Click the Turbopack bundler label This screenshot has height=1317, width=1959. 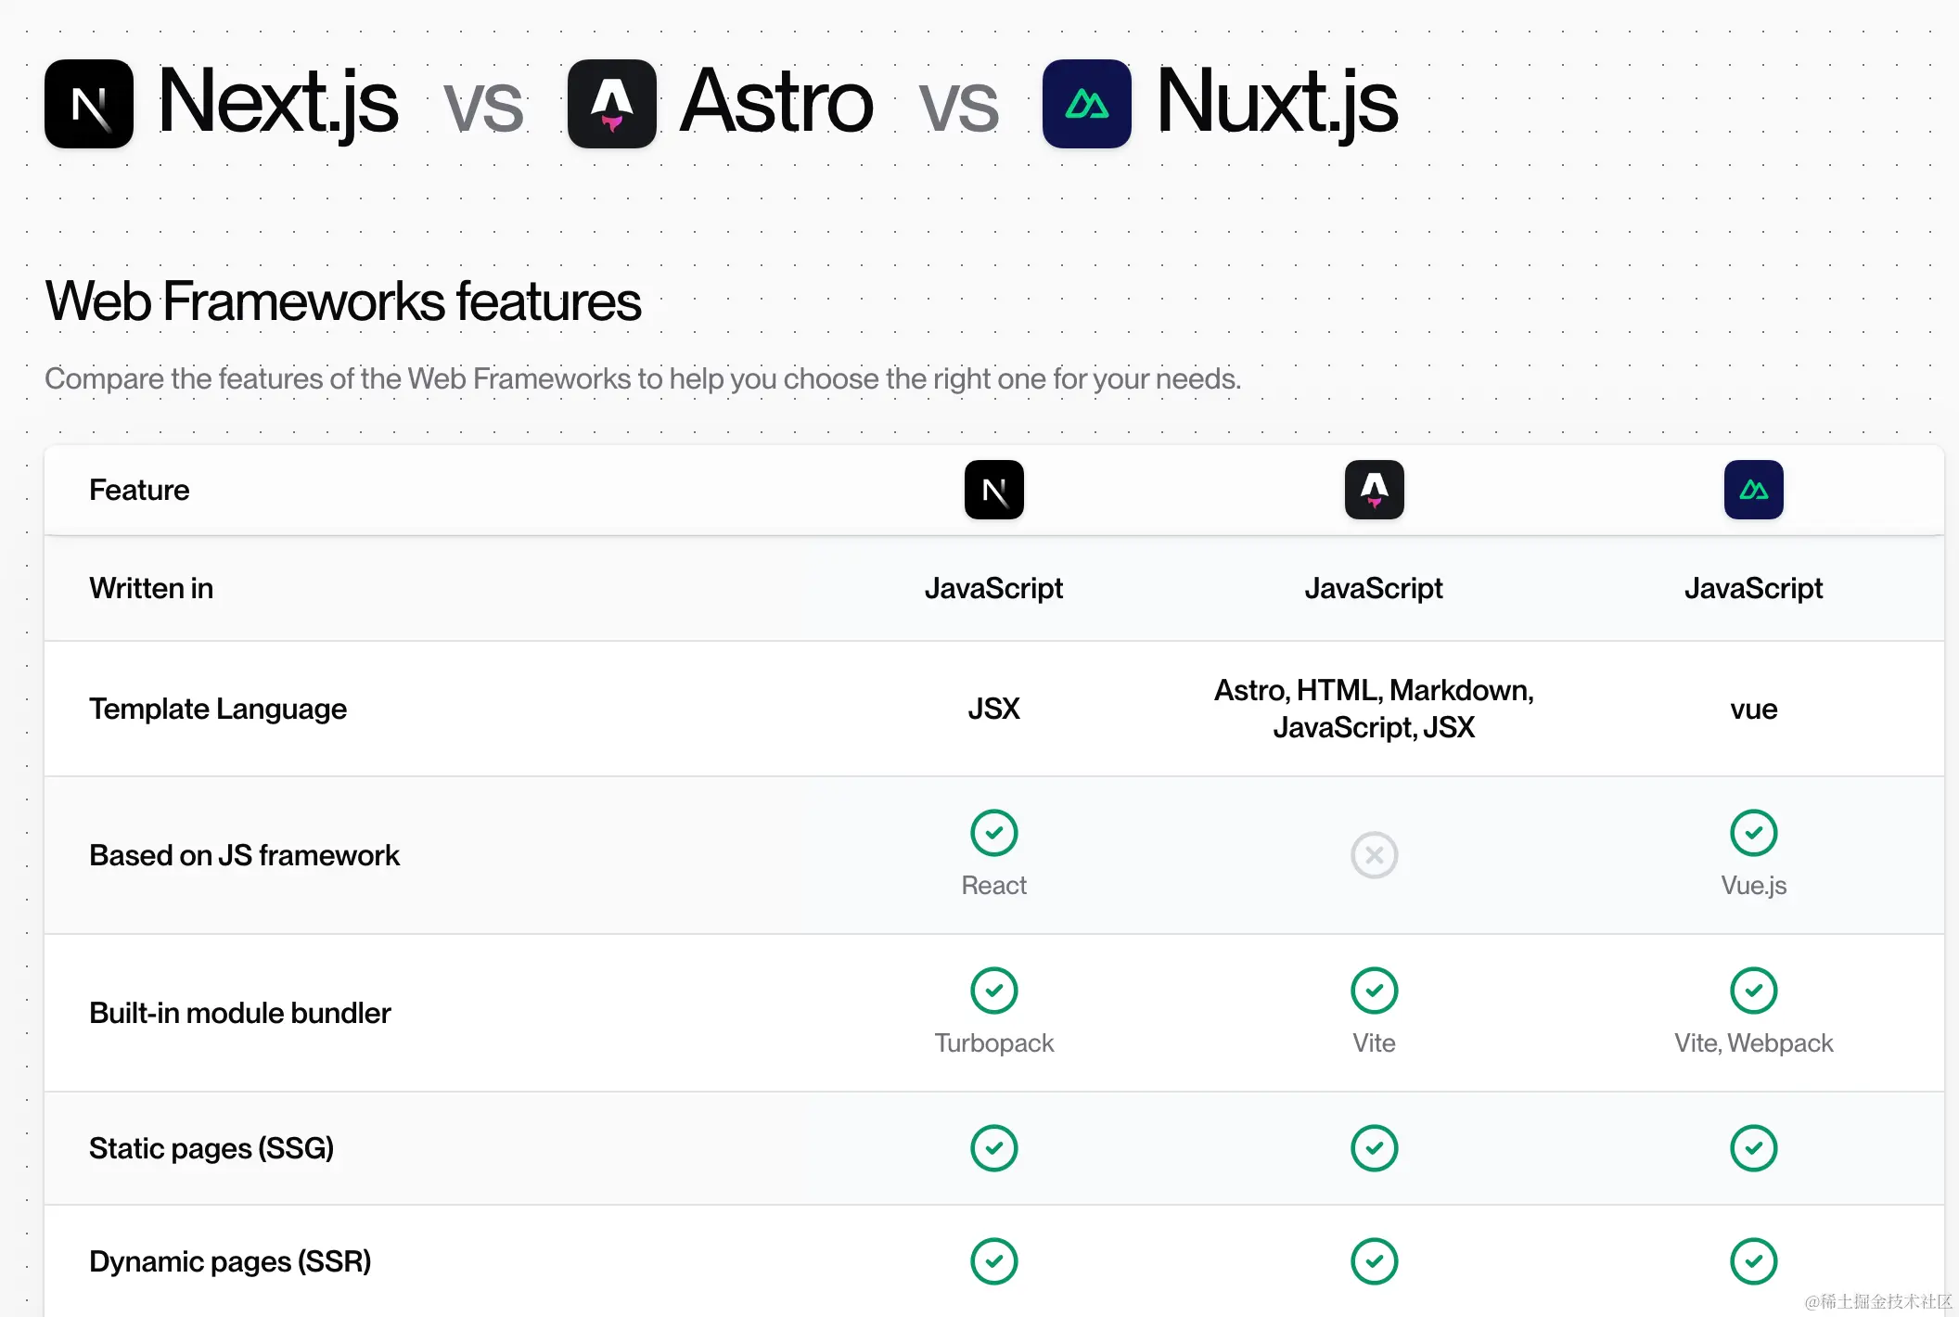click(x=994, y=1043)
